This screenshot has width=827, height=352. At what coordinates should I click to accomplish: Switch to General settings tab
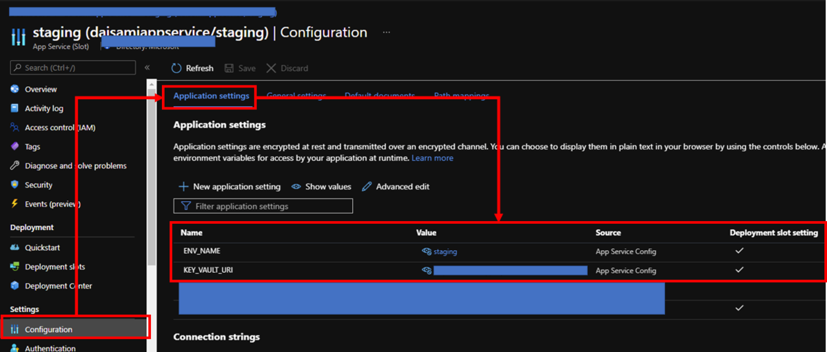[x=296, y=96]
